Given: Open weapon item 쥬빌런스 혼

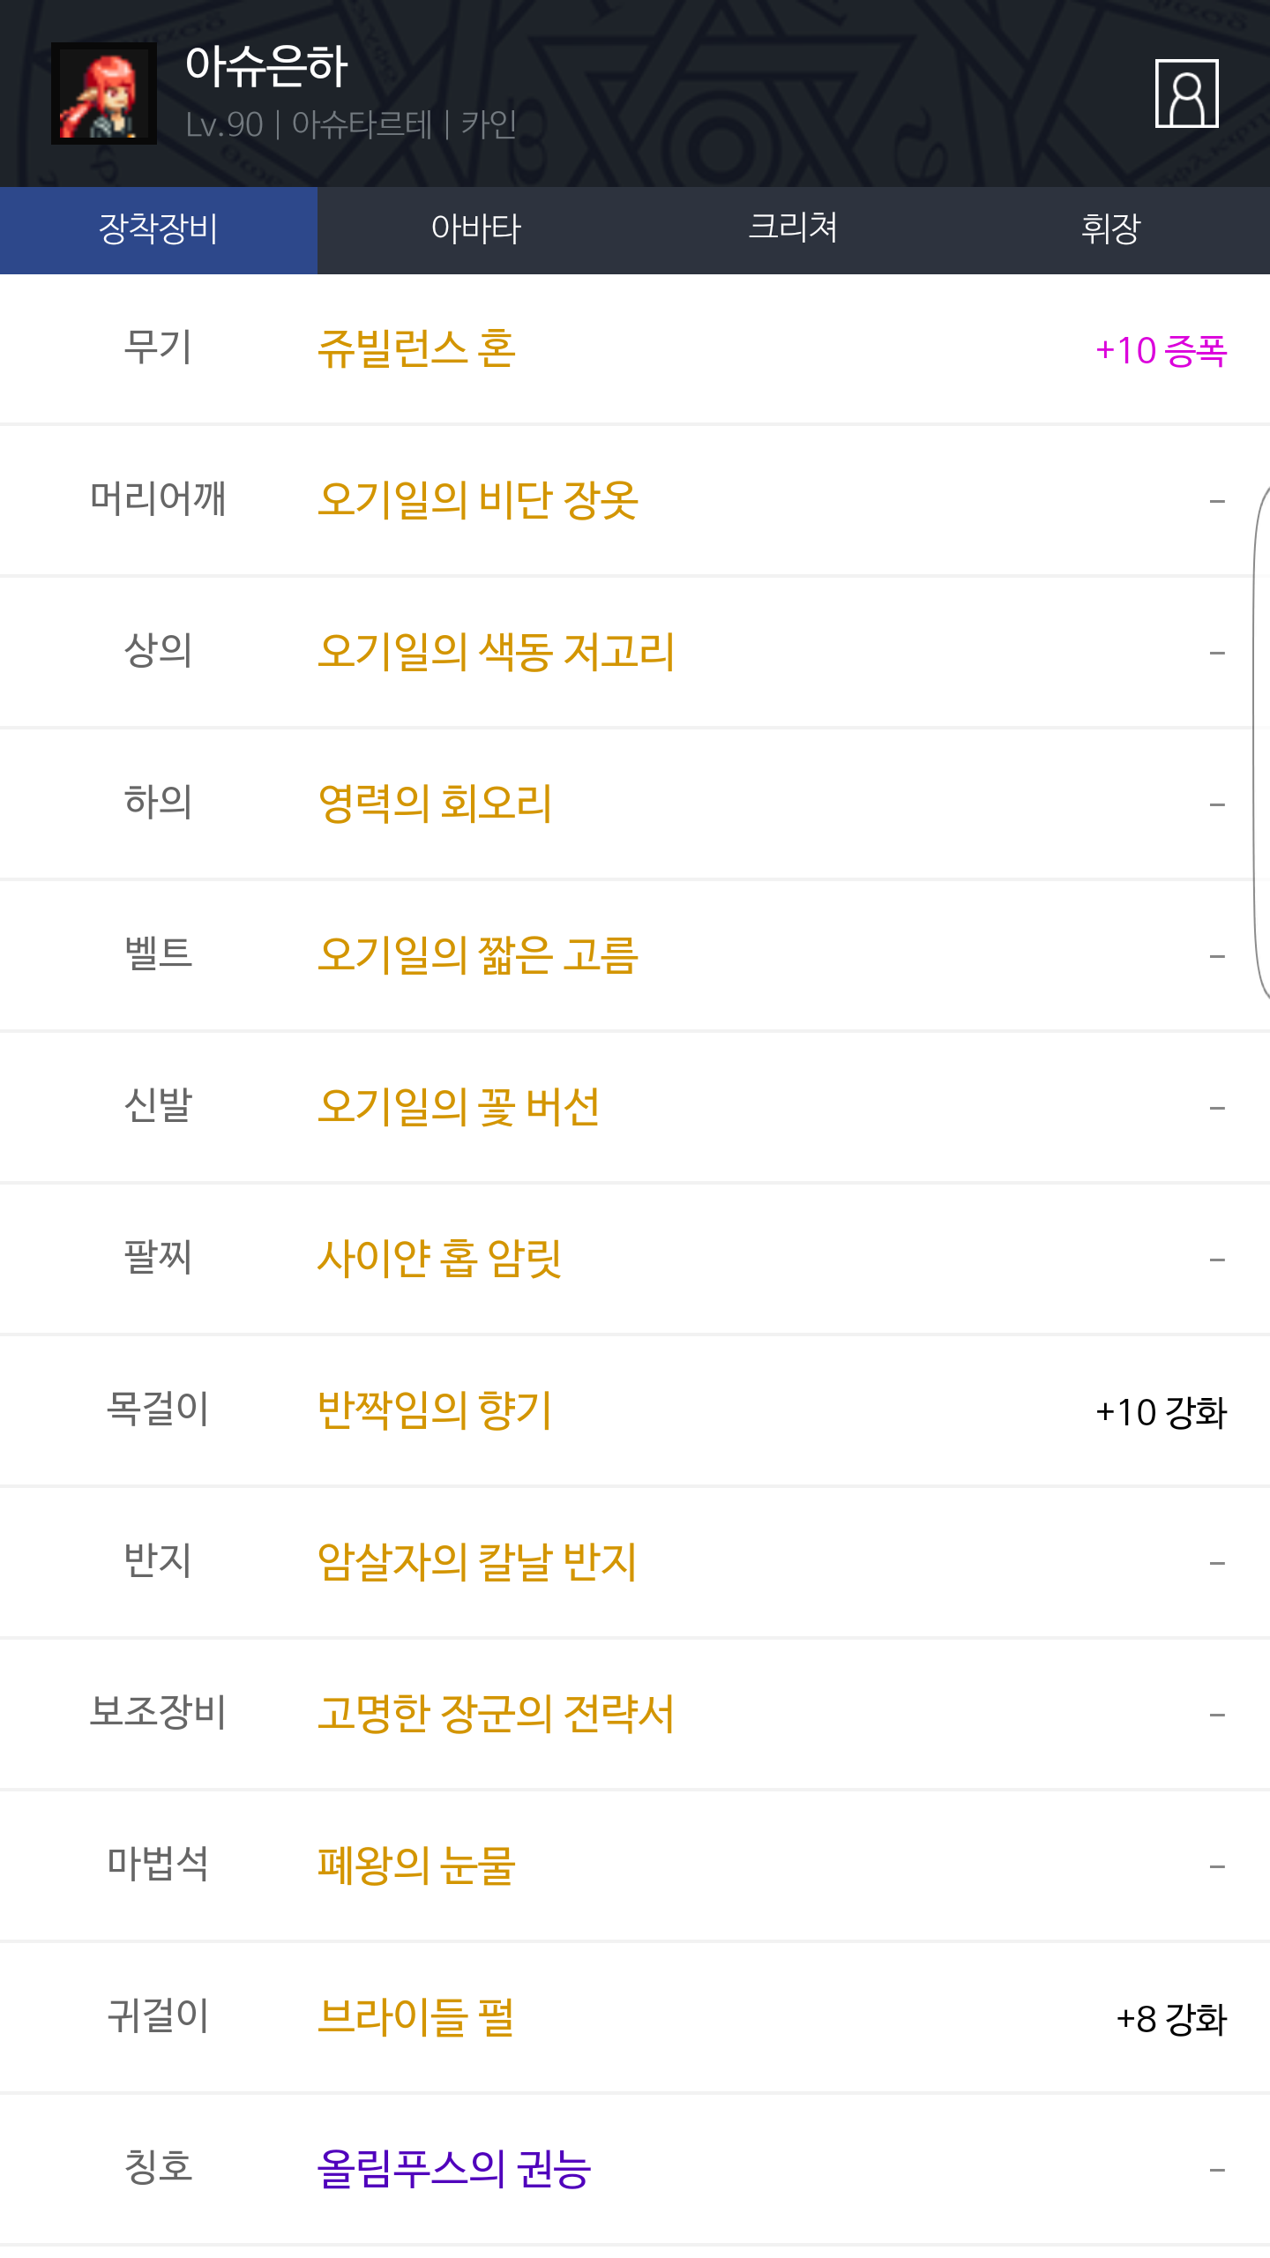Looking at the screenshot, I should (416, 349).
